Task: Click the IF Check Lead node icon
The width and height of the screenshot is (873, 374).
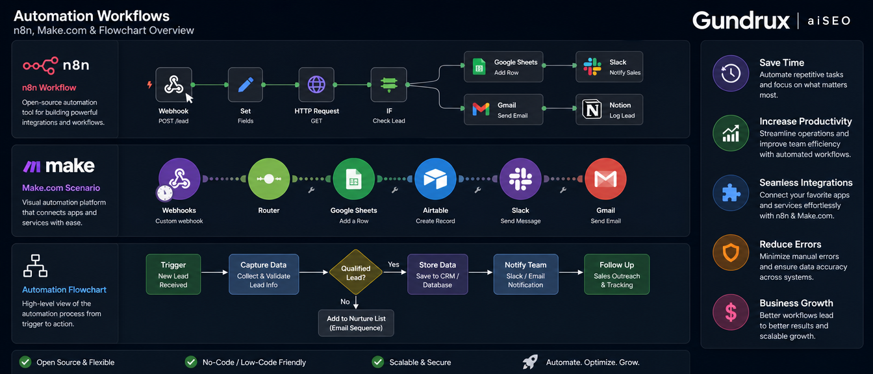Action: (x=388, y=84)
